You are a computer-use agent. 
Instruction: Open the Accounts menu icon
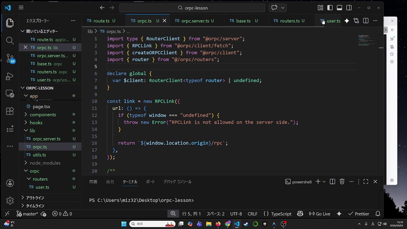10,183
